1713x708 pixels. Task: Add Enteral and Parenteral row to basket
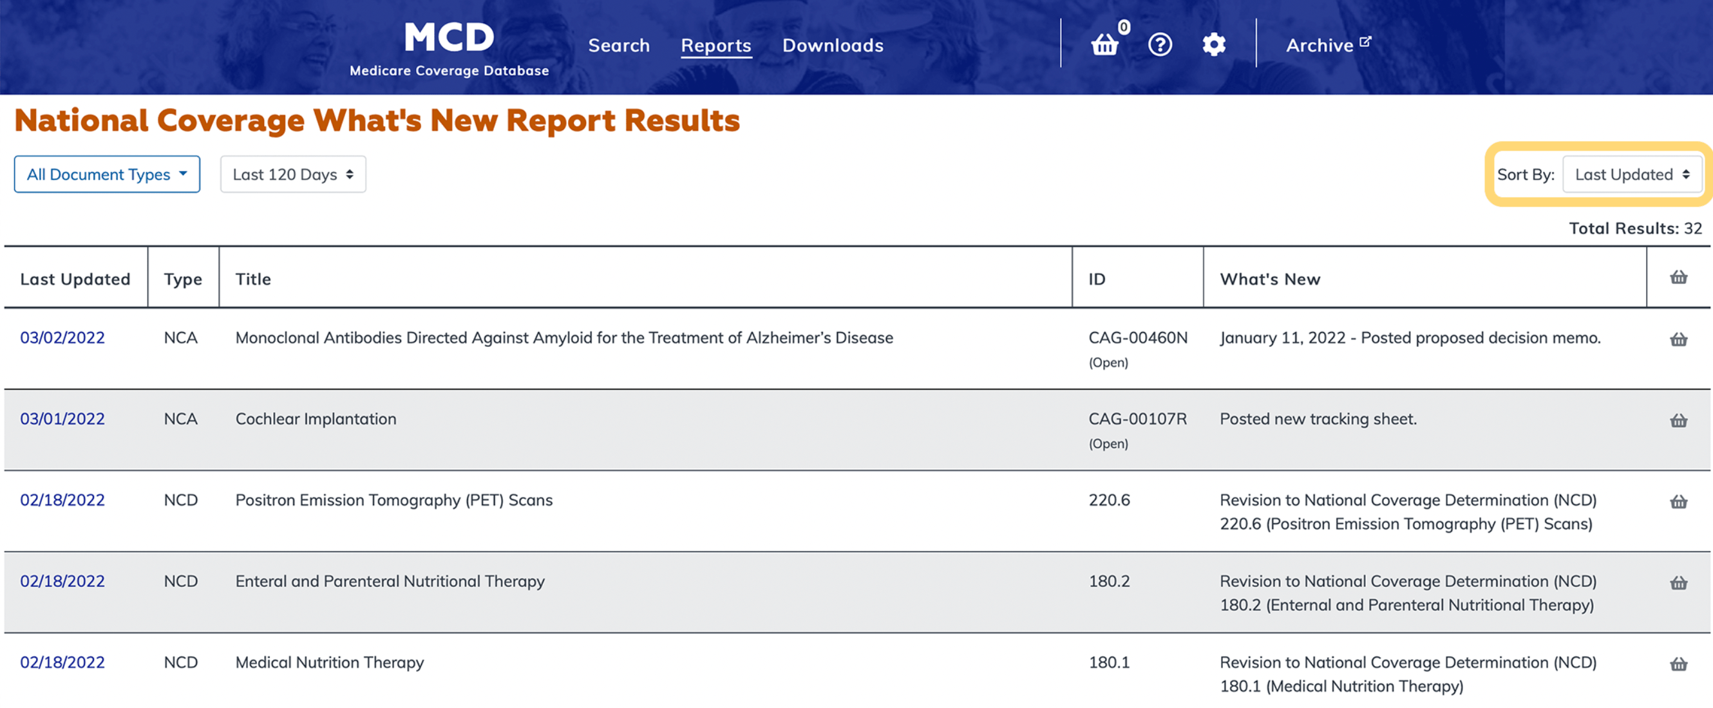[1678, 582]
